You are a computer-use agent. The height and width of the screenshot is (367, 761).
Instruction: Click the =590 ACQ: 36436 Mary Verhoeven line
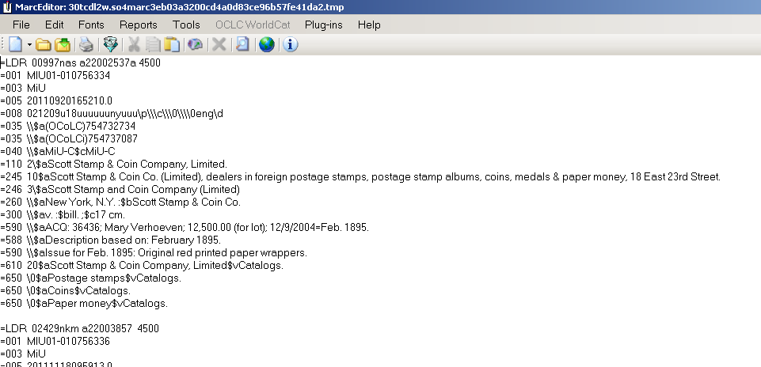tap(185, 227)
